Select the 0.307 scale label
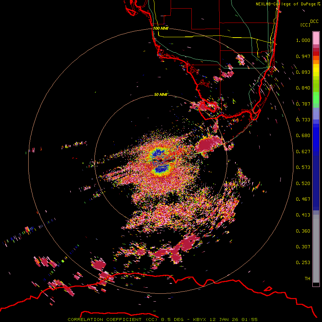This screenshot has height=322, width=322. (x=303, y=247)
